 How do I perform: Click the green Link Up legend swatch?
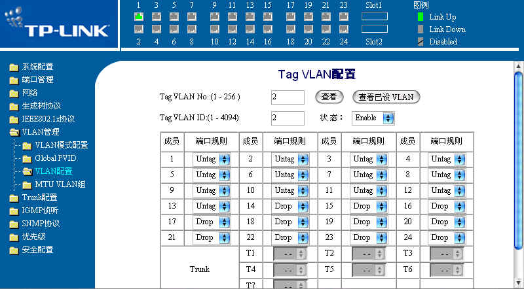pyautogui.click(x=420, y=17)
